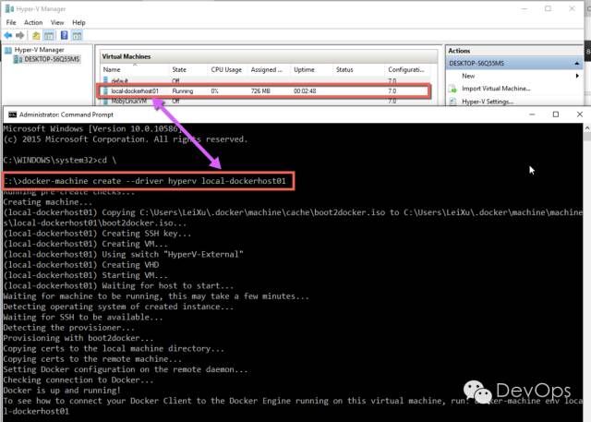The height and width of the screenshot is (422, 591).
Task: Click the Back arrow in Hyper-V toolbar
Action: point(8,35)
